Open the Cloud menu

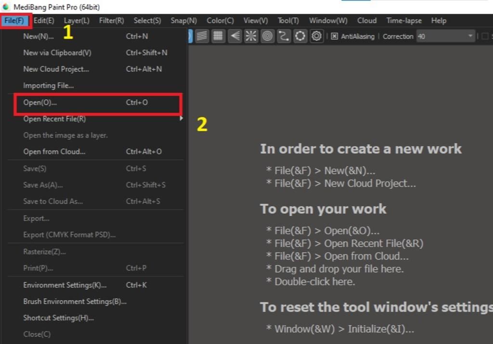pyautogui.click(x=366, y=21)
